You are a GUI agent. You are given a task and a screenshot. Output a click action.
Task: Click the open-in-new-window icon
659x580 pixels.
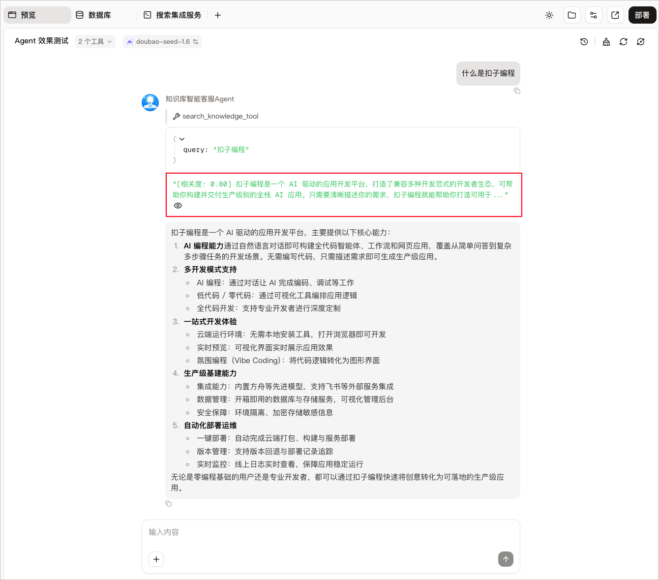tap(615, 15)
